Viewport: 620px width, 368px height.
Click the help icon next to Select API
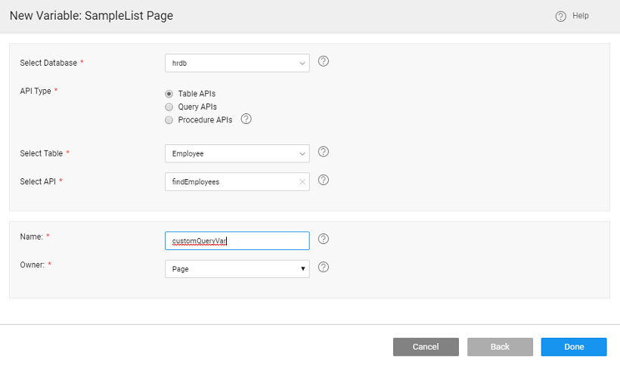pos(323,181)
